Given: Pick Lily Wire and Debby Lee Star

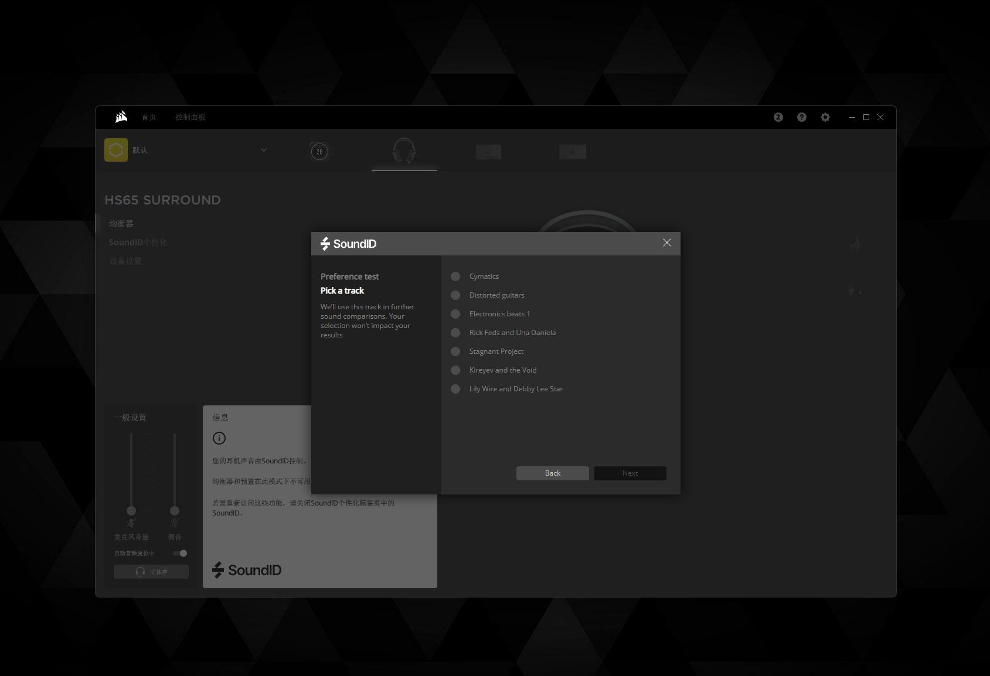Looking at the screenshot, I should point(455,389).
